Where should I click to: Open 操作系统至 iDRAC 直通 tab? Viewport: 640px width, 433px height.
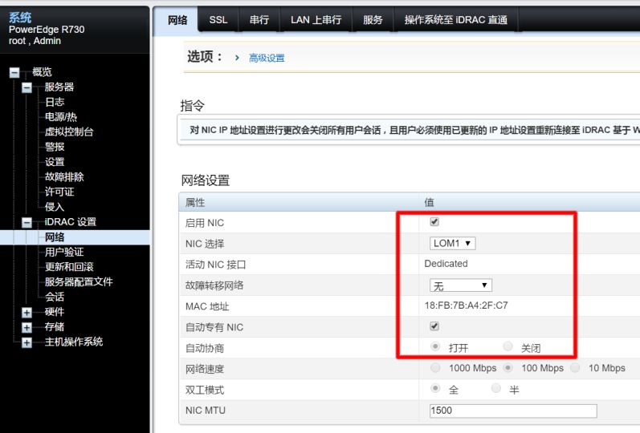455,20
